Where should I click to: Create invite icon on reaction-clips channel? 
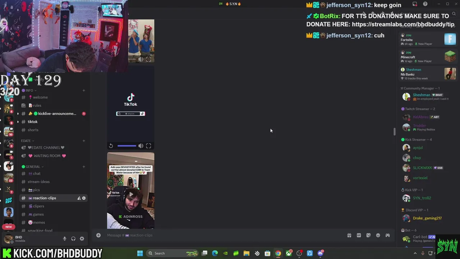click(79, 198)
